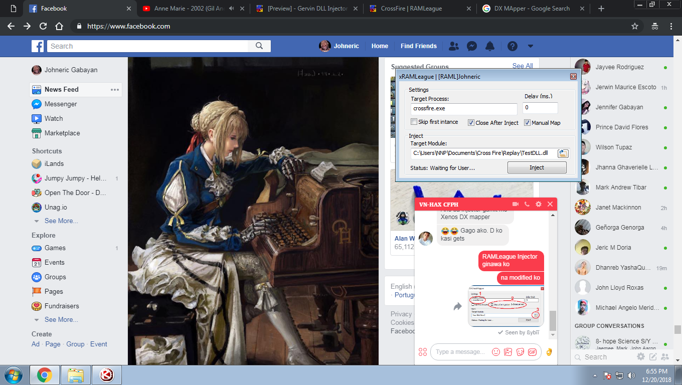The height and width of the screenshot is (385, 682).
Task: Click the chat sidebar scrollbar thumb
Action: pyautogui.click(x=677, y=329)
